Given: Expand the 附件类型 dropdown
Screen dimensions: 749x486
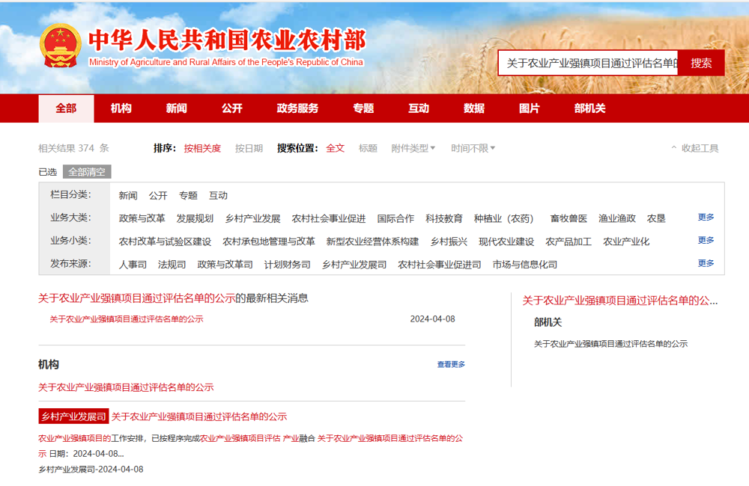Looking at the screenshot, I should click(x=413, y=148).
